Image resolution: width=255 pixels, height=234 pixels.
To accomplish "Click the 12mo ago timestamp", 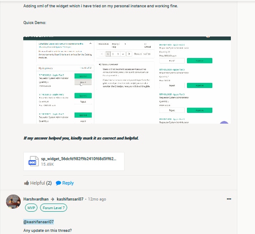I will pos(97,199).
